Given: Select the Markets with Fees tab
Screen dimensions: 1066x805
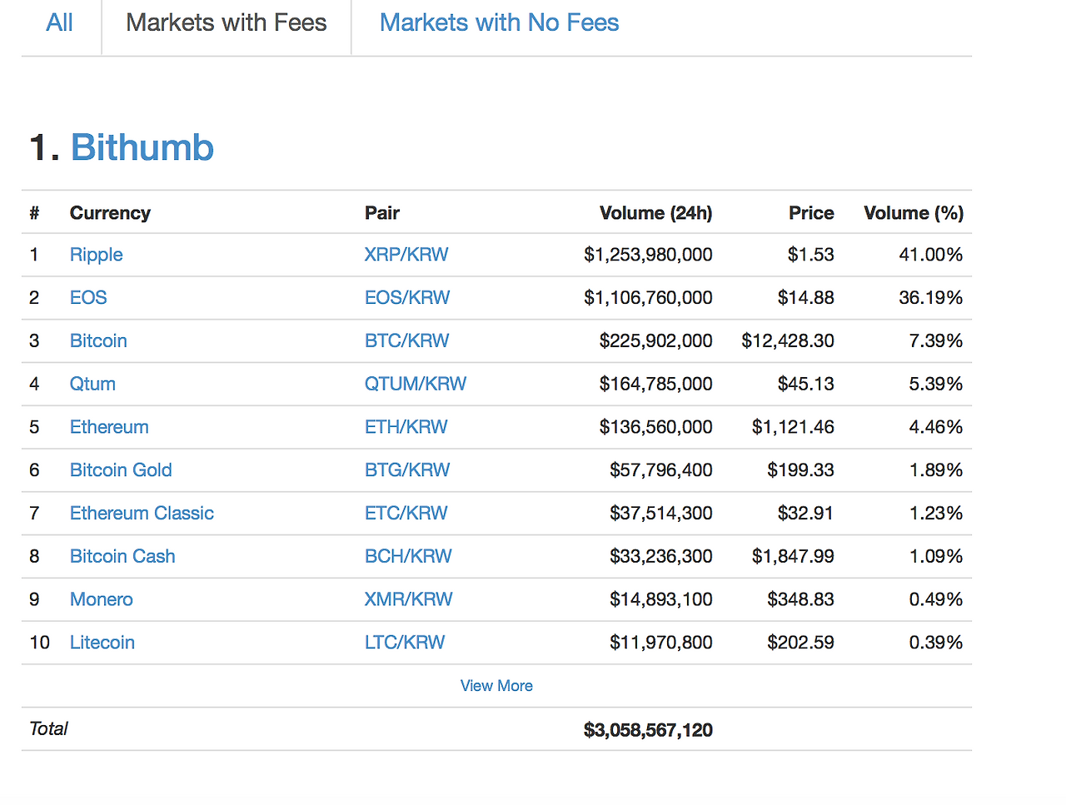Looking at the screenshot, I should point(227,22).
